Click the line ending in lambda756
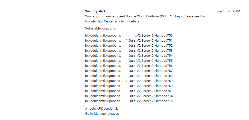Image resolution: width=249 pixels, height=120 pixels. click(129, 66)
